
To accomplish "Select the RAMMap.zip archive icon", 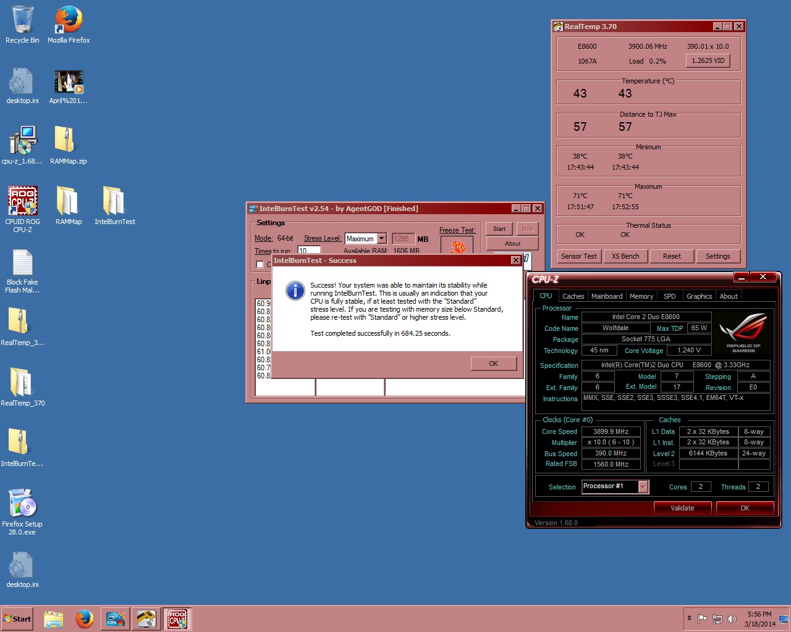I will (69, 146).
